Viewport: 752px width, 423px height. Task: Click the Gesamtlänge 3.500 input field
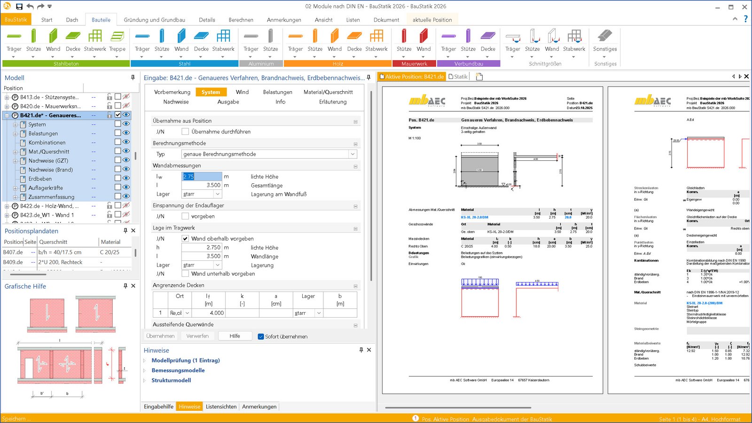[201, 185]
